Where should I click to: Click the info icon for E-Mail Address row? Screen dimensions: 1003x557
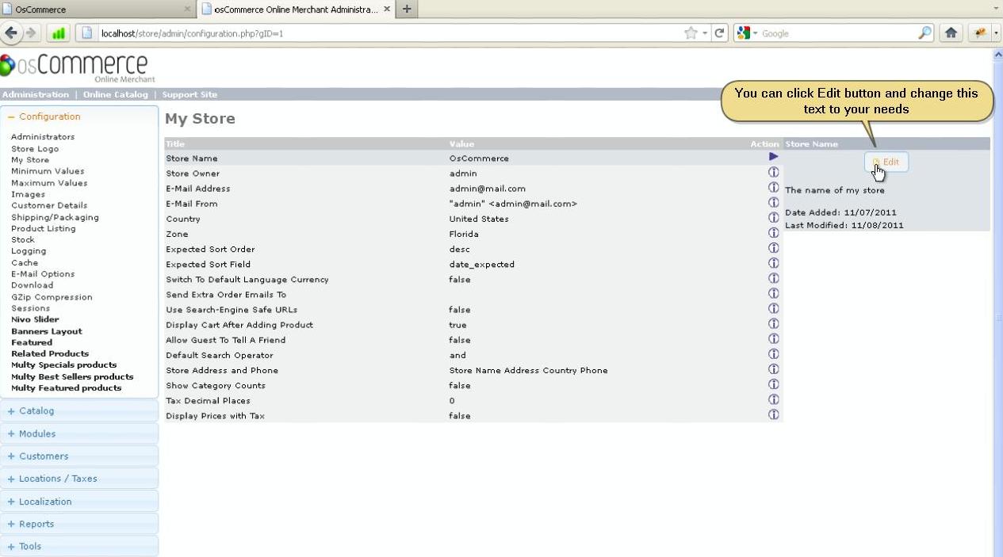coord(773,188)
